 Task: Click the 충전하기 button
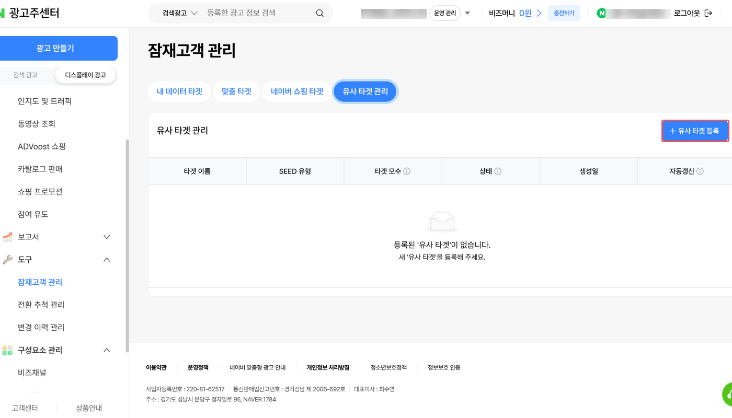coord(564,13)
